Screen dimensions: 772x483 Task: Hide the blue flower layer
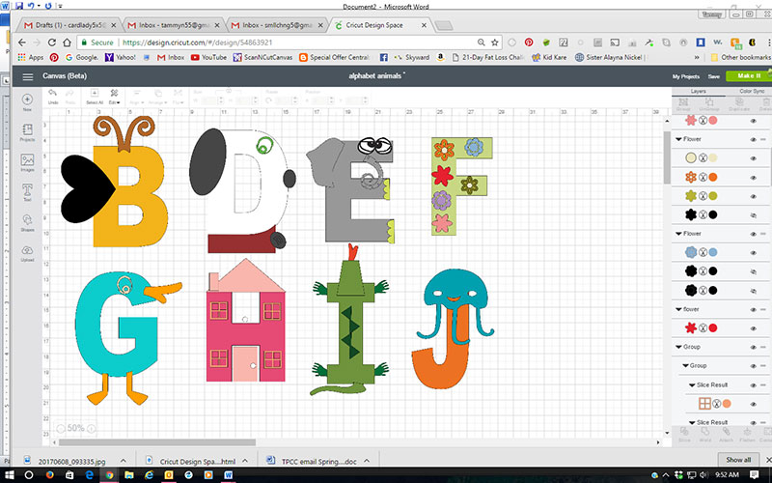pos(754,253)
